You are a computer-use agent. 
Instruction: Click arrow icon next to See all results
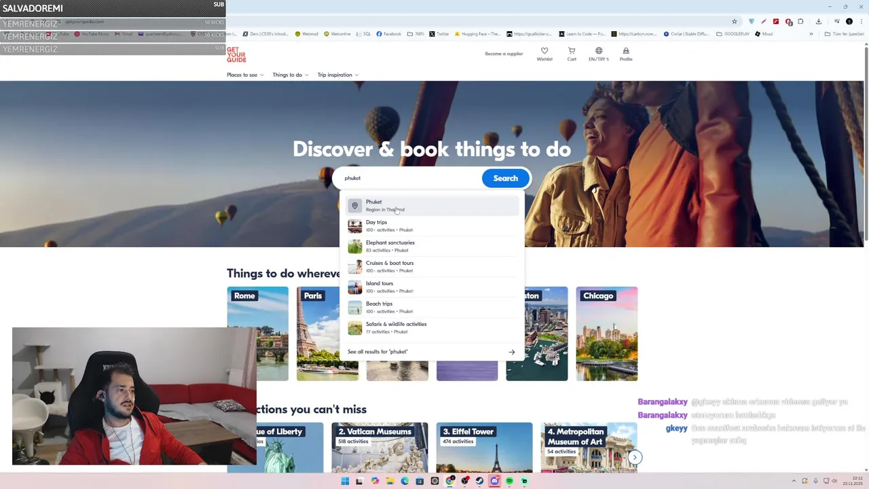point(512,352)
